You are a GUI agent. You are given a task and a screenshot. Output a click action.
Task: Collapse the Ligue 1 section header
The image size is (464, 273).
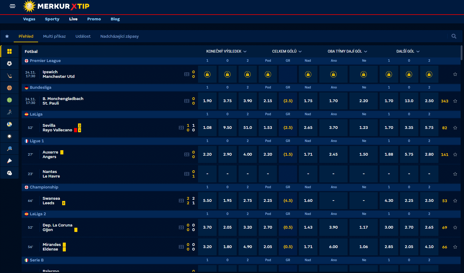click(x=241, y=141)
